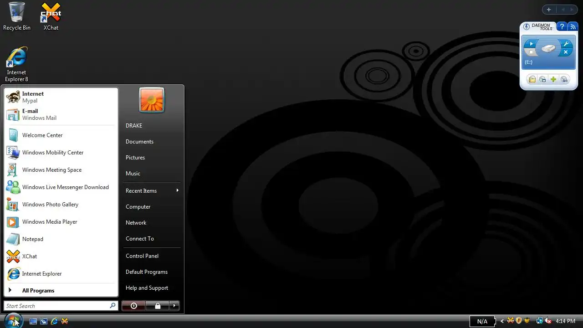The width and height of the screenshot is (583, 328).
Task: Click Show Desktop in Quick Launch
Action: coord(33,321)
